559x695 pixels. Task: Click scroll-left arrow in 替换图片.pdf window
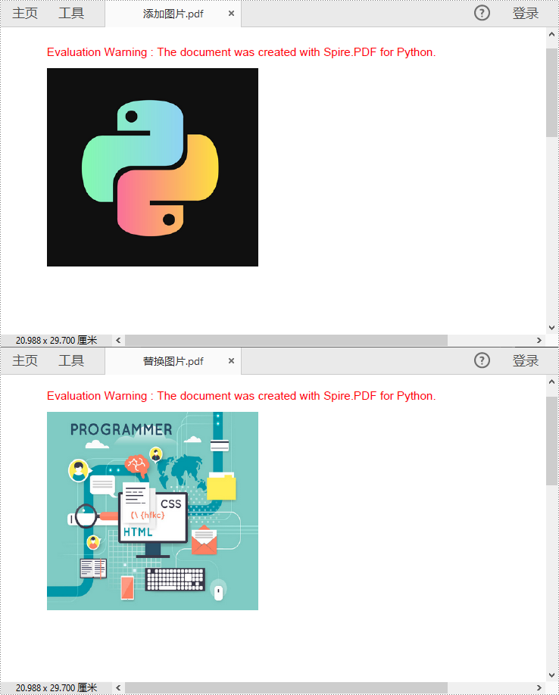pos(118,688)
